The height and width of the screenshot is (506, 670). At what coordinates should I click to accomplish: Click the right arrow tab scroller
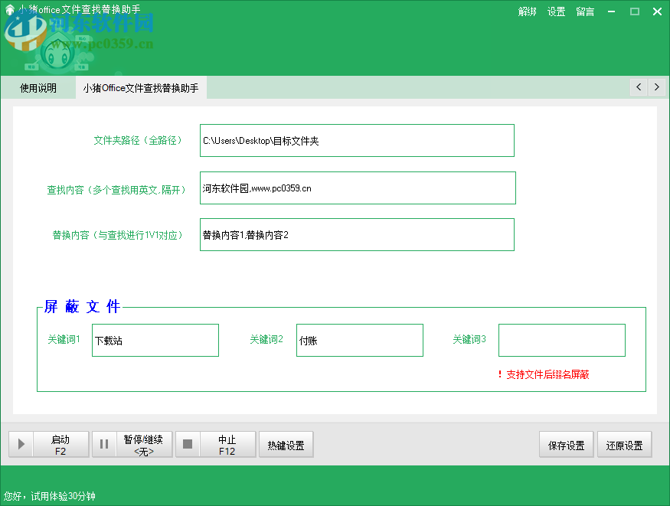tap(657, 87)
